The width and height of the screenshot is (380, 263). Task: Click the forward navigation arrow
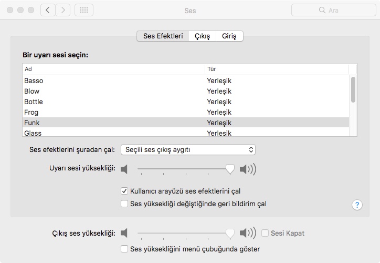63,10
